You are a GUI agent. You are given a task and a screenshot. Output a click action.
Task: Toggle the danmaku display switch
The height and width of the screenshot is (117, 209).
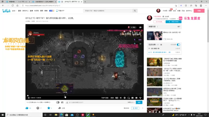pos(58,102)
